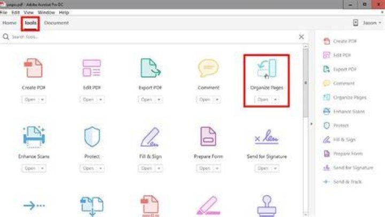The width and height of the screenshot is (385, 217).
Task: Expand dropdown arrow under Protect
Action: click(x=101, y=168)
